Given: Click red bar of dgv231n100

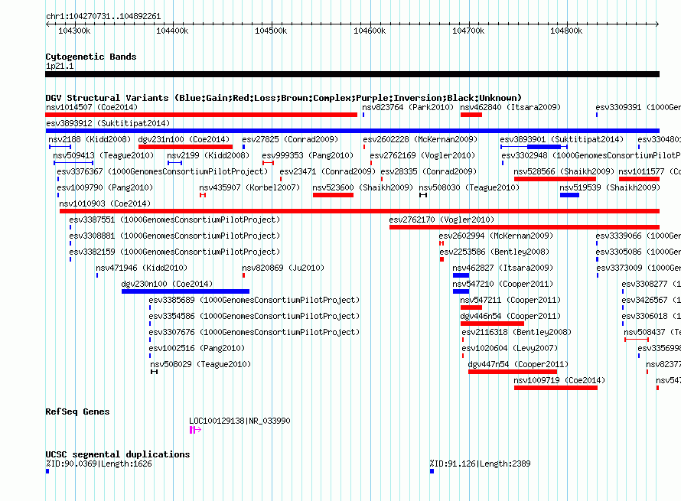Looking at the screenshot, I should (185, 147).
